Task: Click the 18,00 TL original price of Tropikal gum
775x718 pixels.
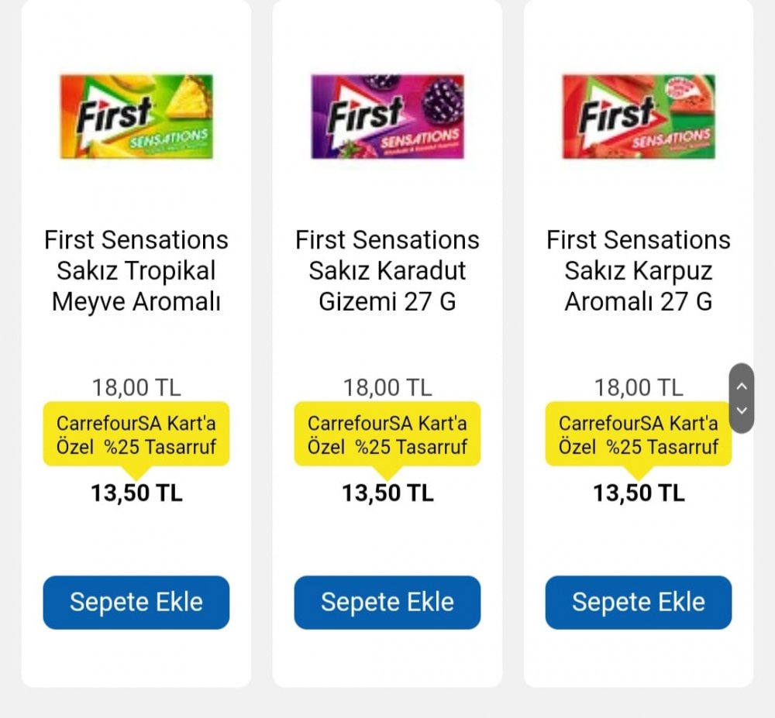Action: [x=136, y=387]
